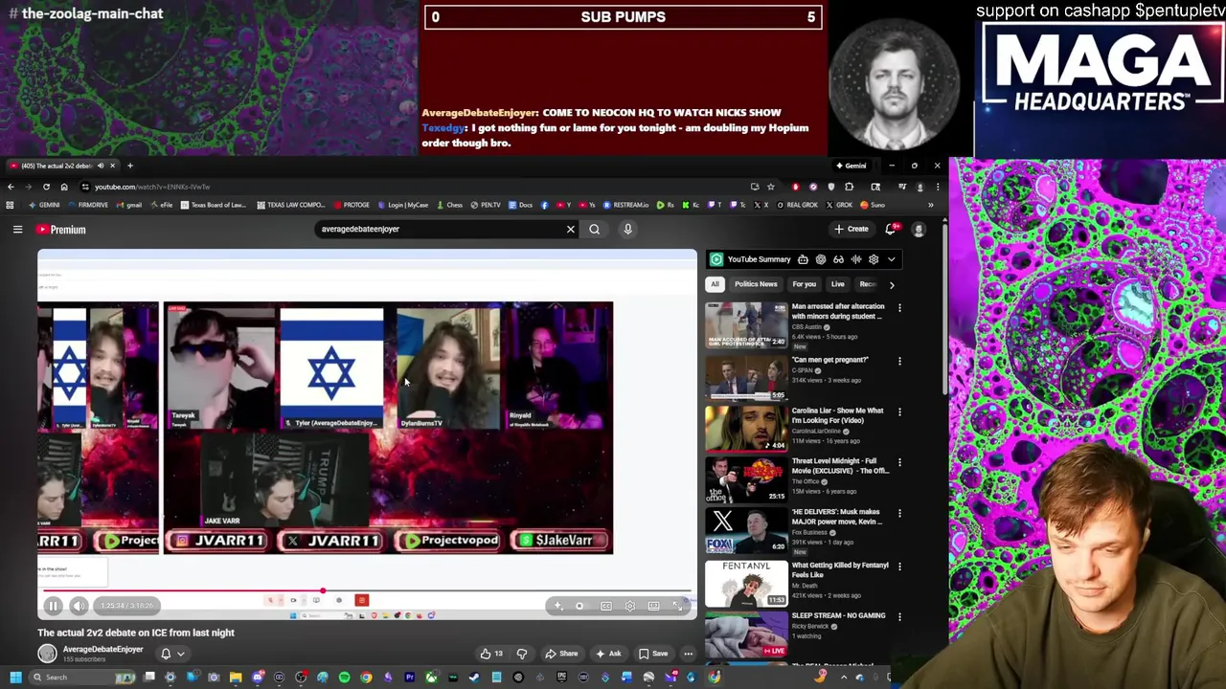
Task: Open the Texas Board of Law bookmark
Action: click(x=214, y=205)
